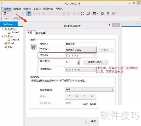This screenshot has width=141, height=126.
Task: Click the help question mark toolbar icon
Action: pos(108,13)
